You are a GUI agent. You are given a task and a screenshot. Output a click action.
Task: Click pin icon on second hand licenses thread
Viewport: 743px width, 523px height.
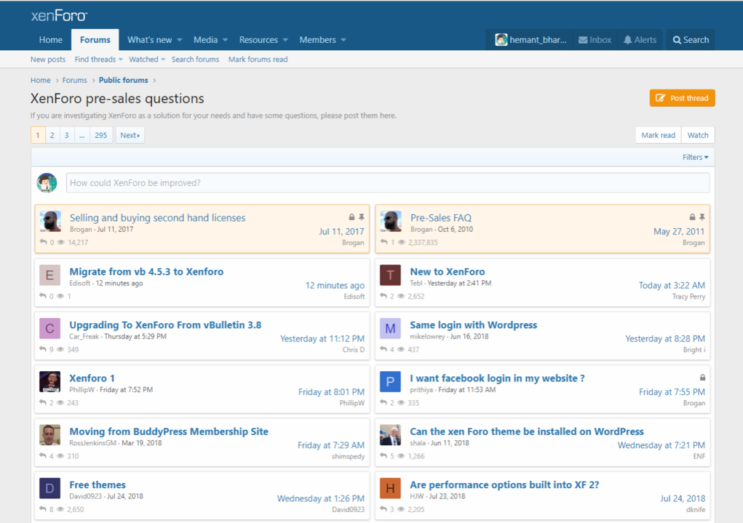362,217
